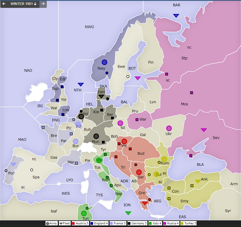Select the Italian fleet in ION

click(128, 213)
